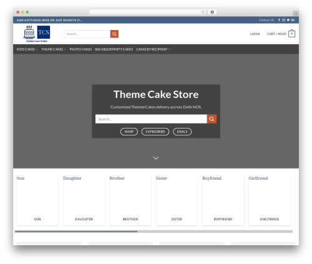Click the browser download icon
Viewport: 312px width, 264px height.
[212, 12]
